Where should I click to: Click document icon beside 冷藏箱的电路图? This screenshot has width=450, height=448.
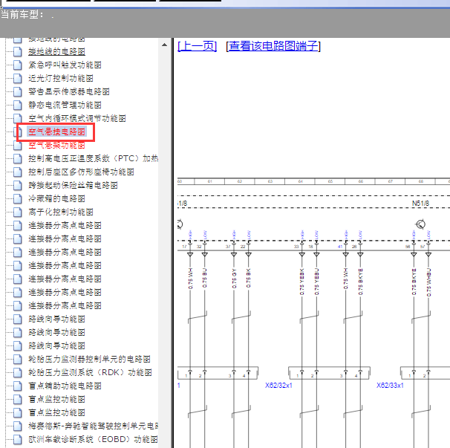[18, 198]
